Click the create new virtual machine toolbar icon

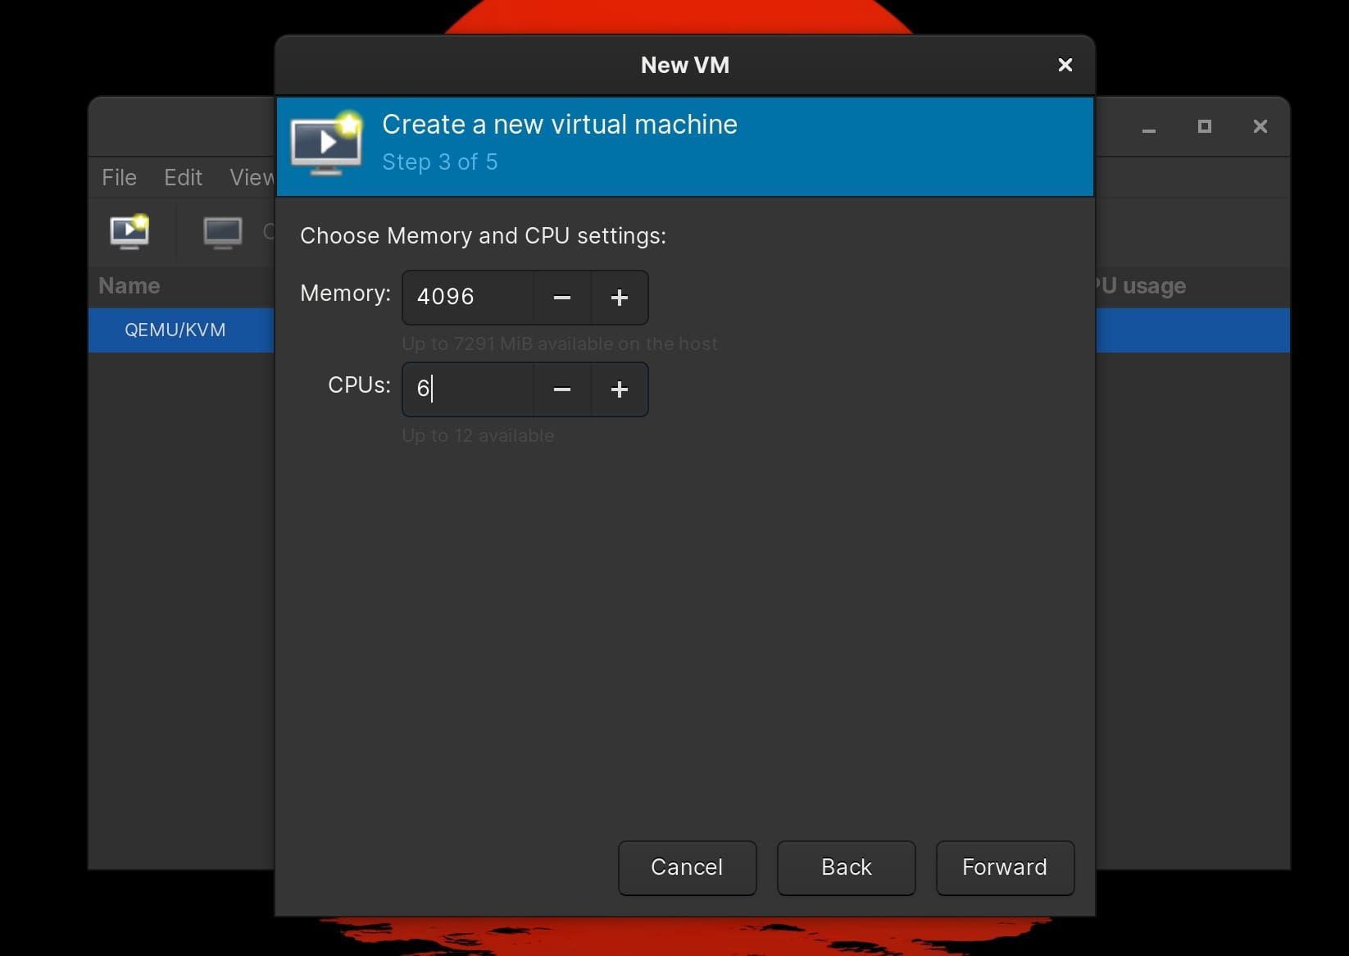(130, 233)
